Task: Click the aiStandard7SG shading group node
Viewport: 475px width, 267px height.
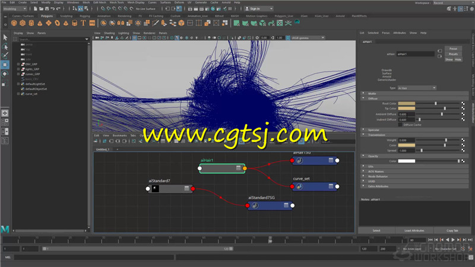Action: (x=270, y=205)
